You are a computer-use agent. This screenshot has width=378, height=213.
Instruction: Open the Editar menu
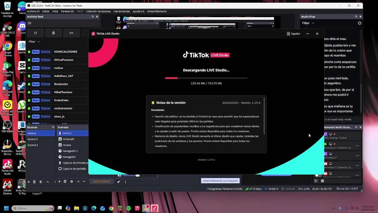pos(46,11)
